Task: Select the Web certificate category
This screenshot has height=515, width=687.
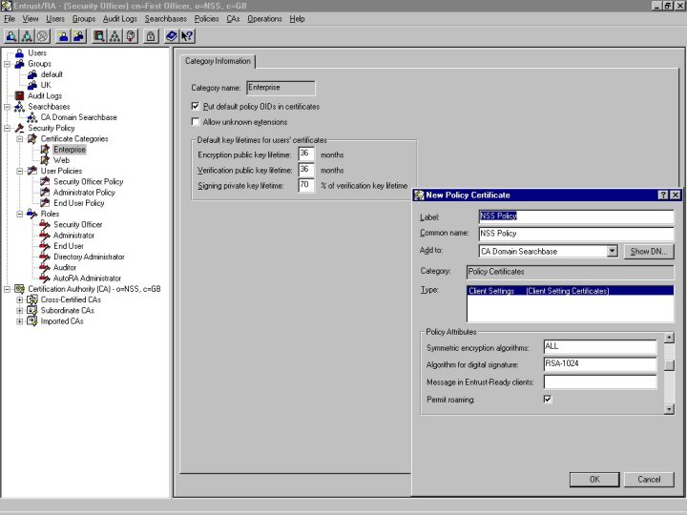Action: pos(61,160)
